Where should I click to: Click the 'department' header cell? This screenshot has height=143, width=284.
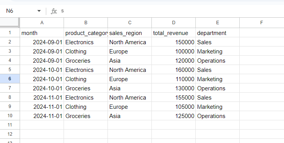218,33
